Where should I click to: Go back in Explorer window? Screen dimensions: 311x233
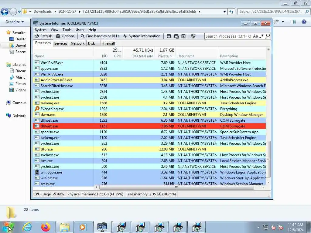pos(5,12)
